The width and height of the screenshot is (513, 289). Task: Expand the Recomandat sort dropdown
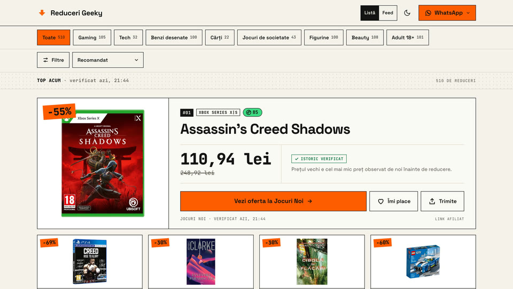click(107, 60)
